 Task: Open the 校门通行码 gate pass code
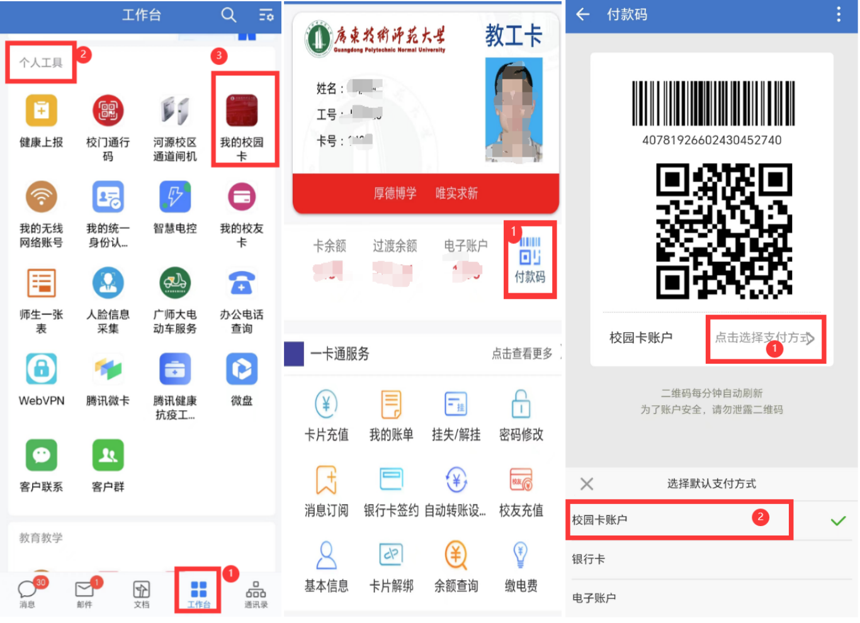click(x=108, y=111)
